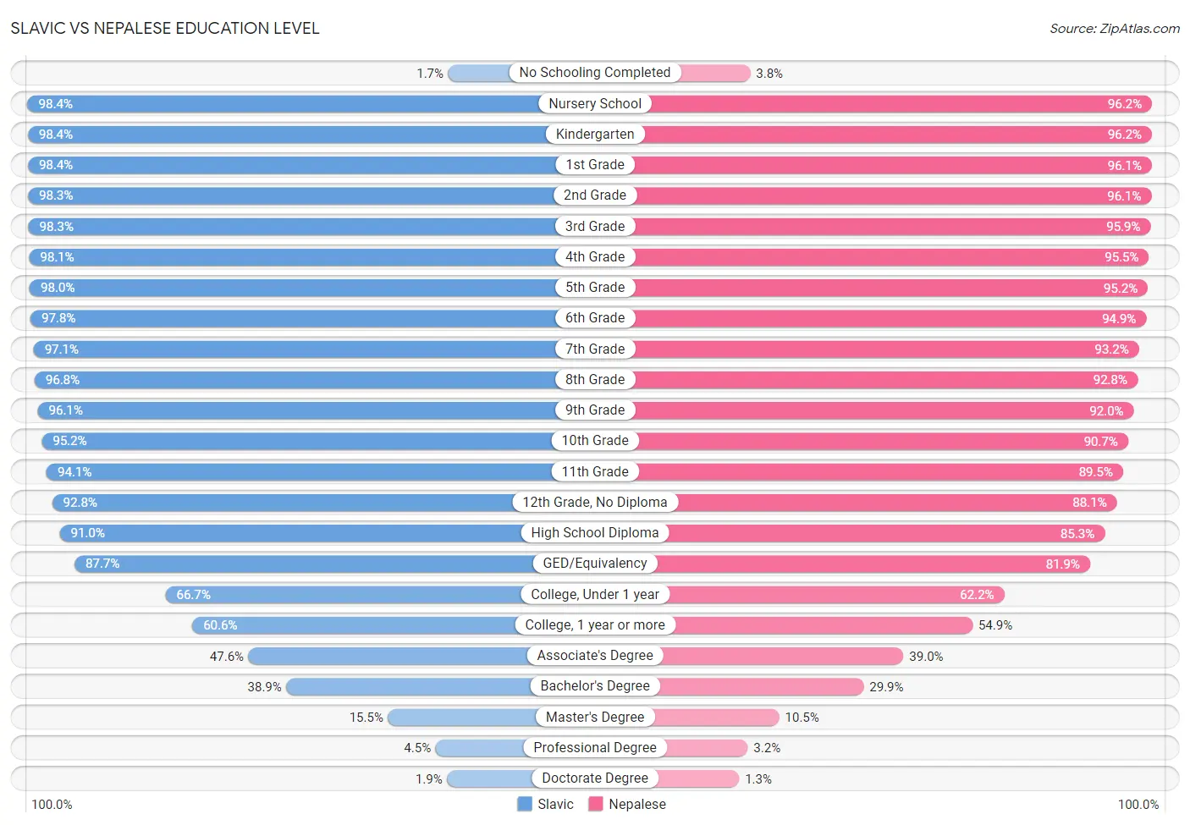This screenshot has height=825, width=1190.
Task: Toggle the Slavic legend label
Action: click(x=555, y=804)
